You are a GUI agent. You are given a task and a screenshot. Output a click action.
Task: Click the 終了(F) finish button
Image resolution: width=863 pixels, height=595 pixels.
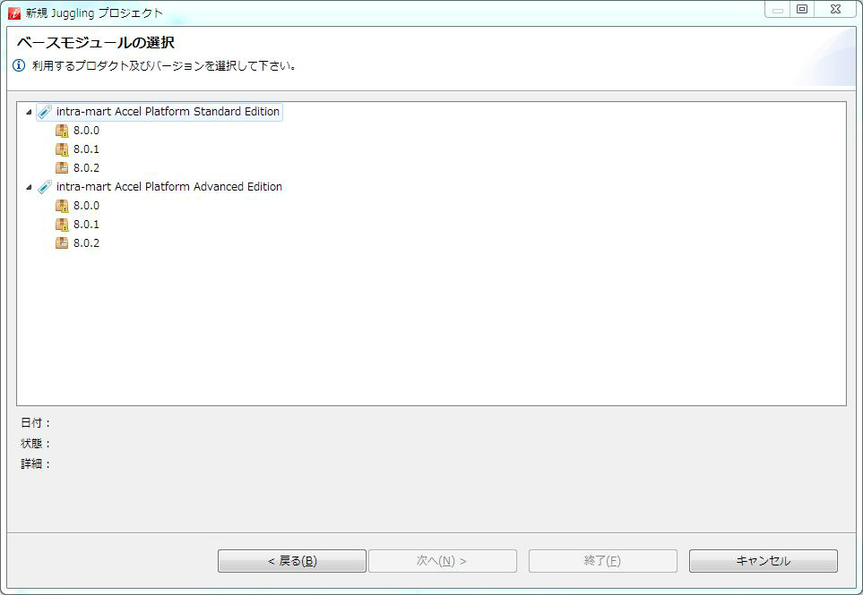603,561
